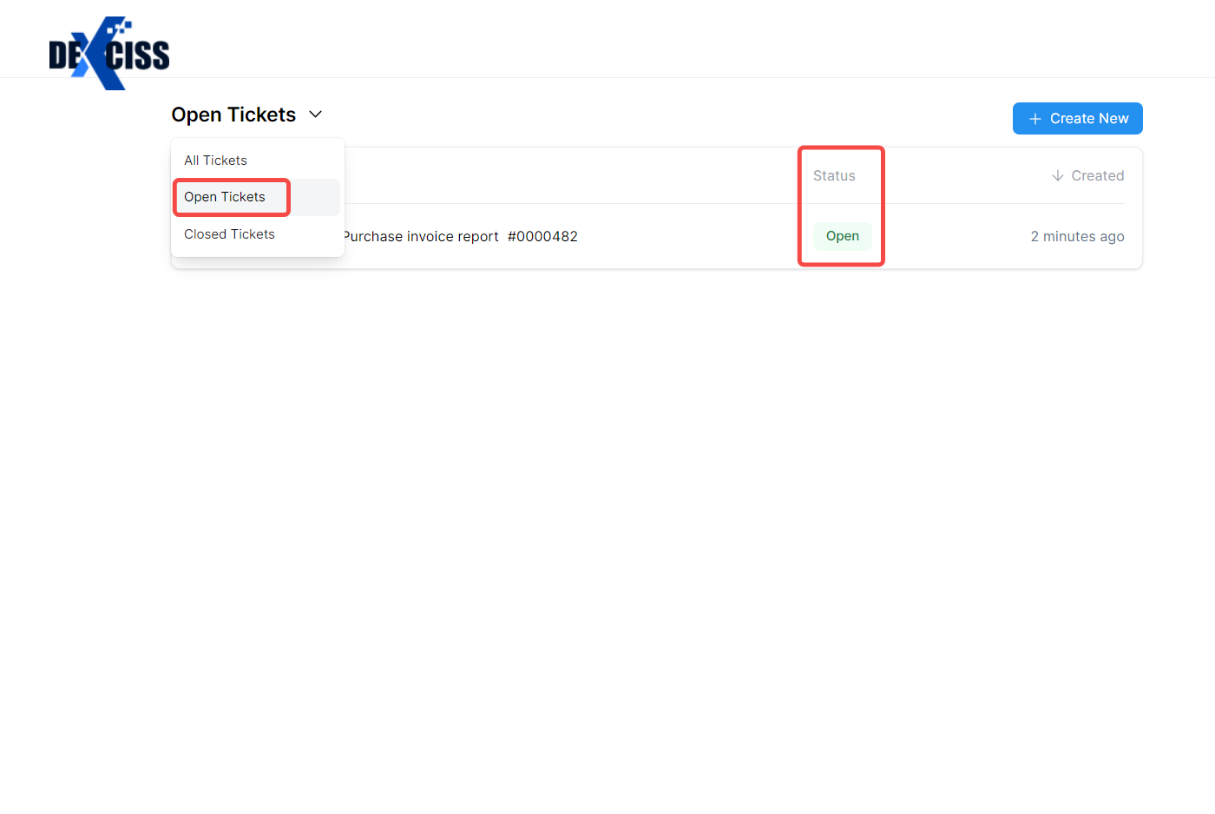Click blank page area to dismiss dropdown
Screen dimensions: 1215x814
pyautogui.click(x=607, y=521)
